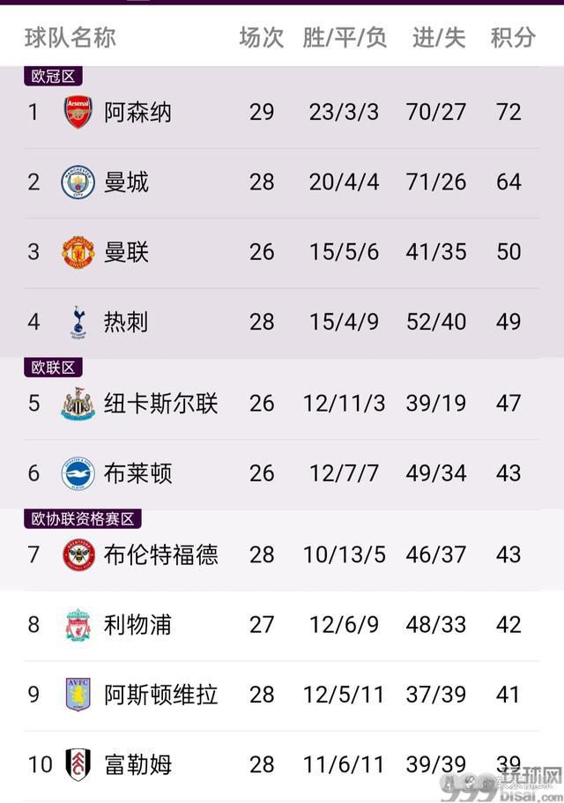The width and height of the screenshot is (564, 803).
Task: Open team name 纽卡斯尔联
Action: click(160, 404)
